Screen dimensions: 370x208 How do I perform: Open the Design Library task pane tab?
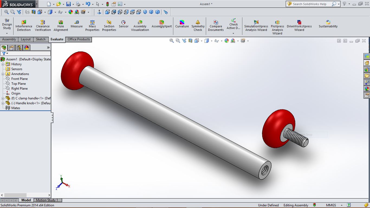367,69
